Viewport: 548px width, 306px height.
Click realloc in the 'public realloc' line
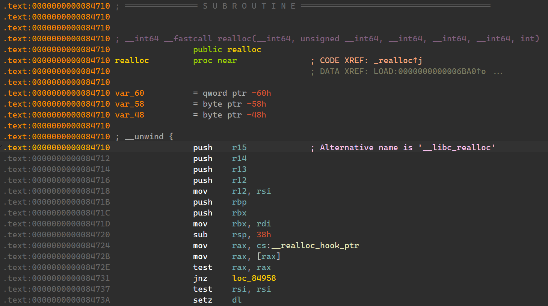coord(244,50)
